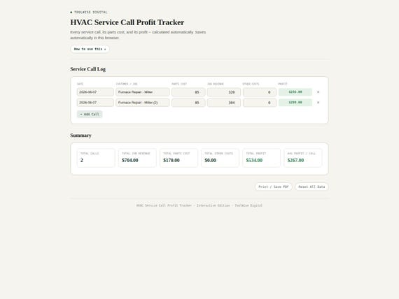Change parts cost in the Miller (2) row

click(x=188, y=103)
